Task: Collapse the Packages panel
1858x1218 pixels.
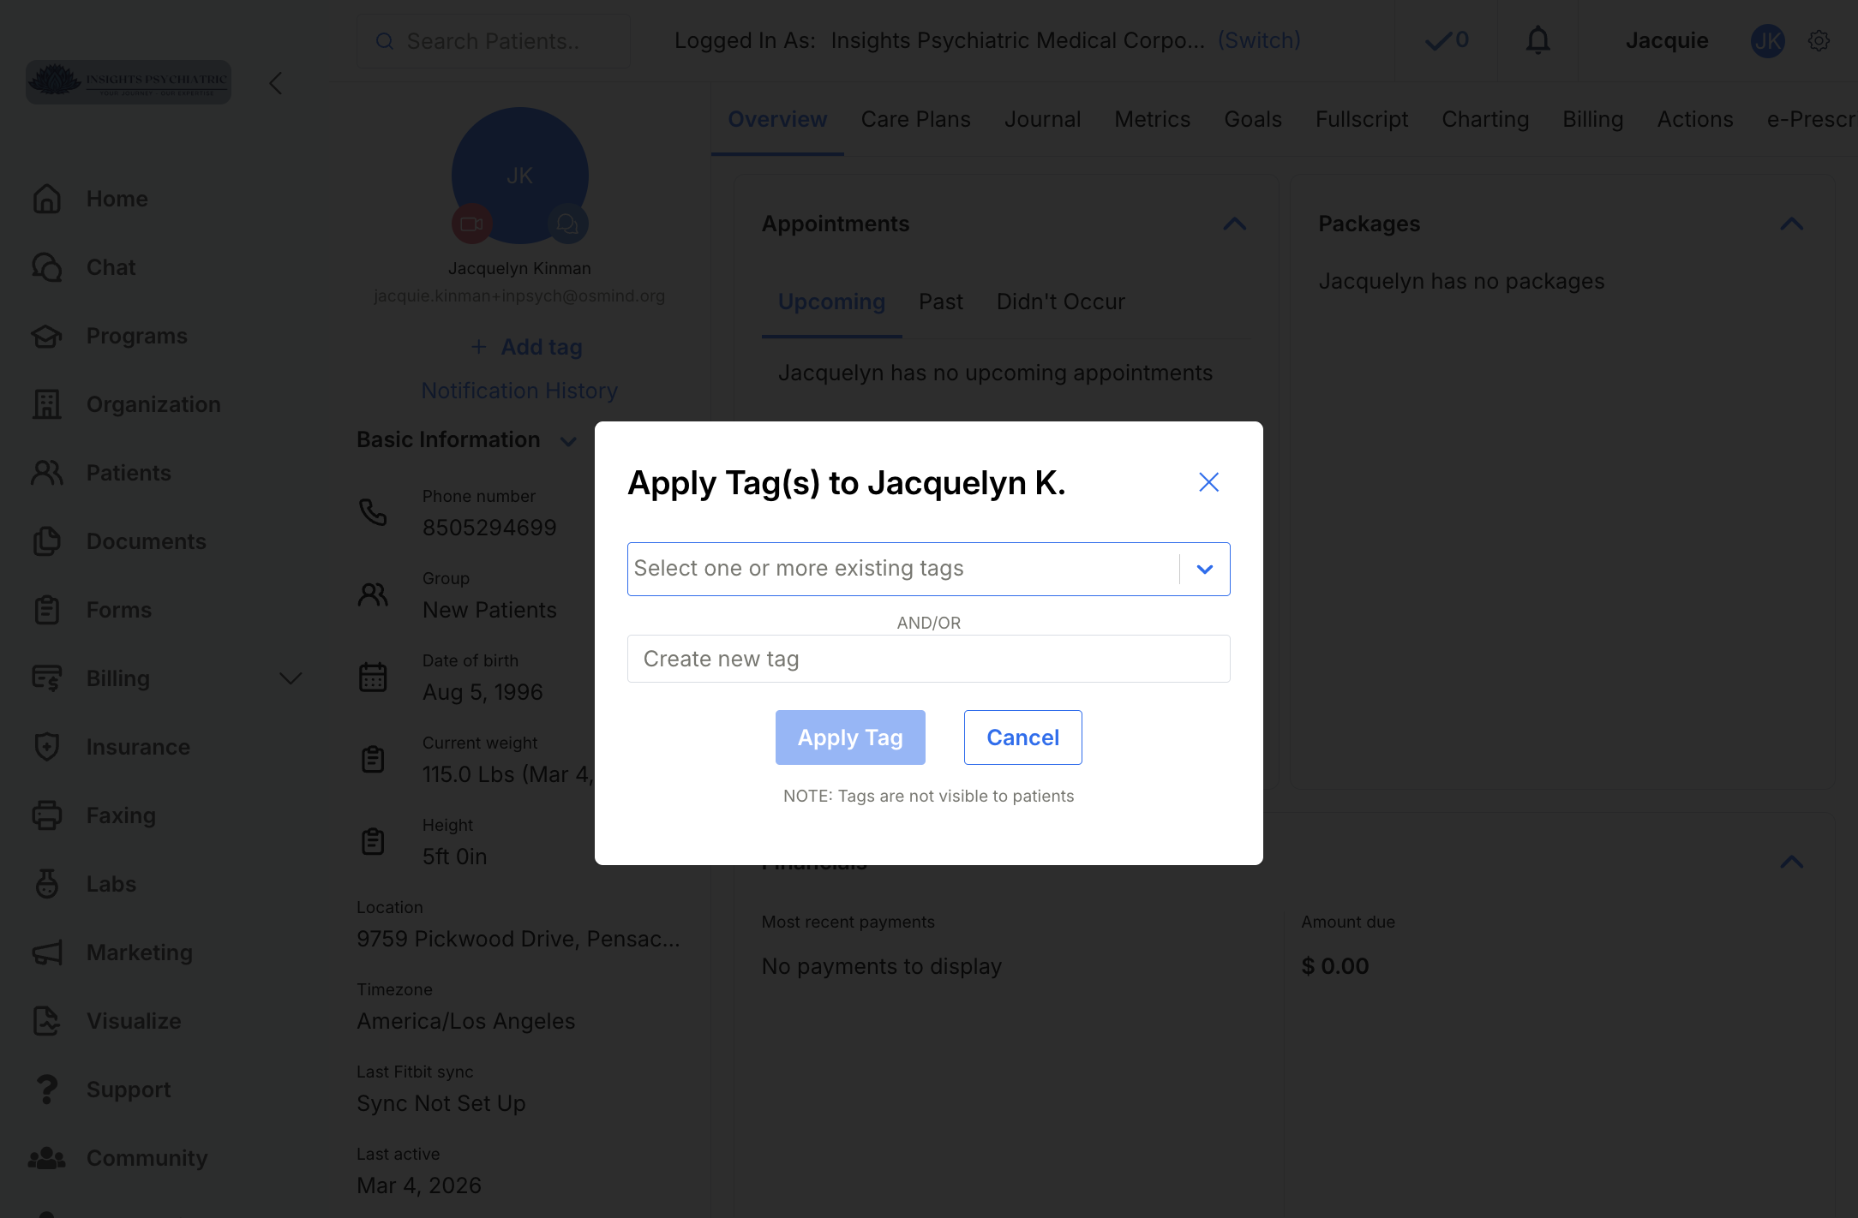Action: [1791, 224]
